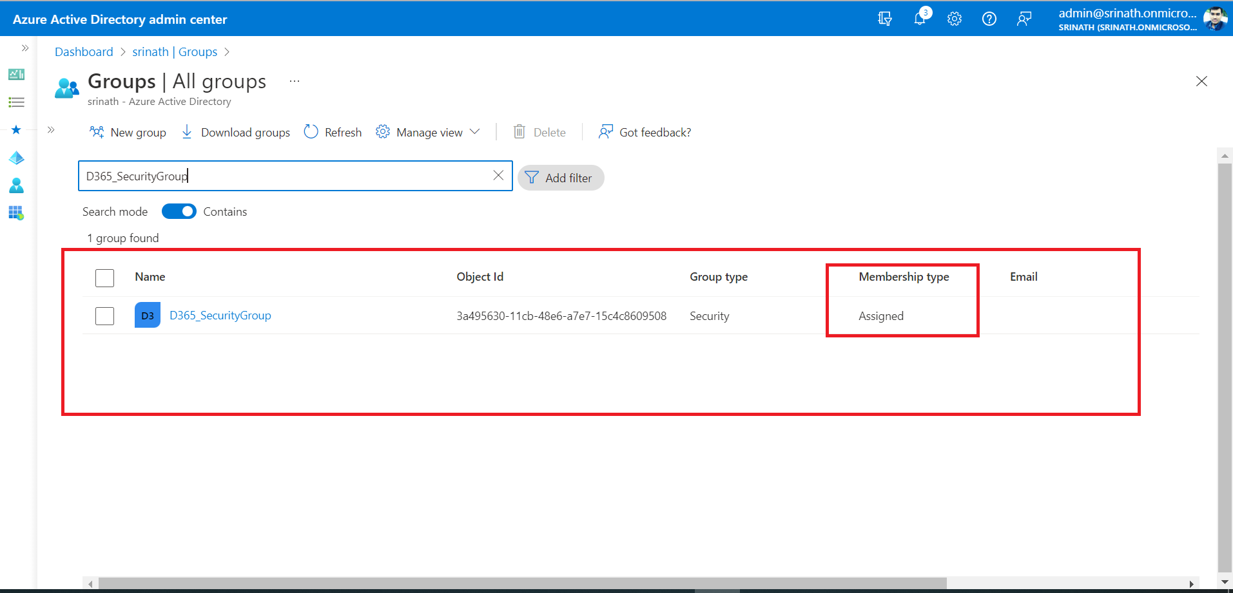Open portal settings gear icon
Image resolution: width=1233 pixels, height=593 pixels.
(x=955, y=19)
